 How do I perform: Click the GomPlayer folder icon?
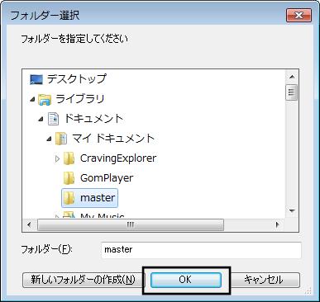[x=69, y=178]
